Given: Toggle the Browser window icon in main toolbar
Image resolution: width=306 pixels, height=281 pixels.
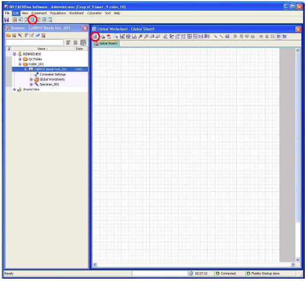Looking at the screenshot, I should click(15, 20).
